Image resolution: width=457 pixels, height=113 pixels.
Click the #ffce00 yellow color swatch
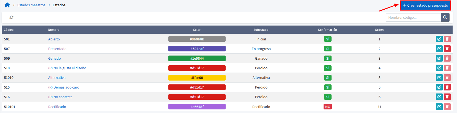pyautogui.click(x=197, y=78)
